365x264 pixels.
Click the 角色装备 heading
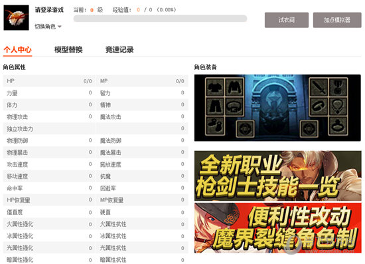(x=206, y=67)
